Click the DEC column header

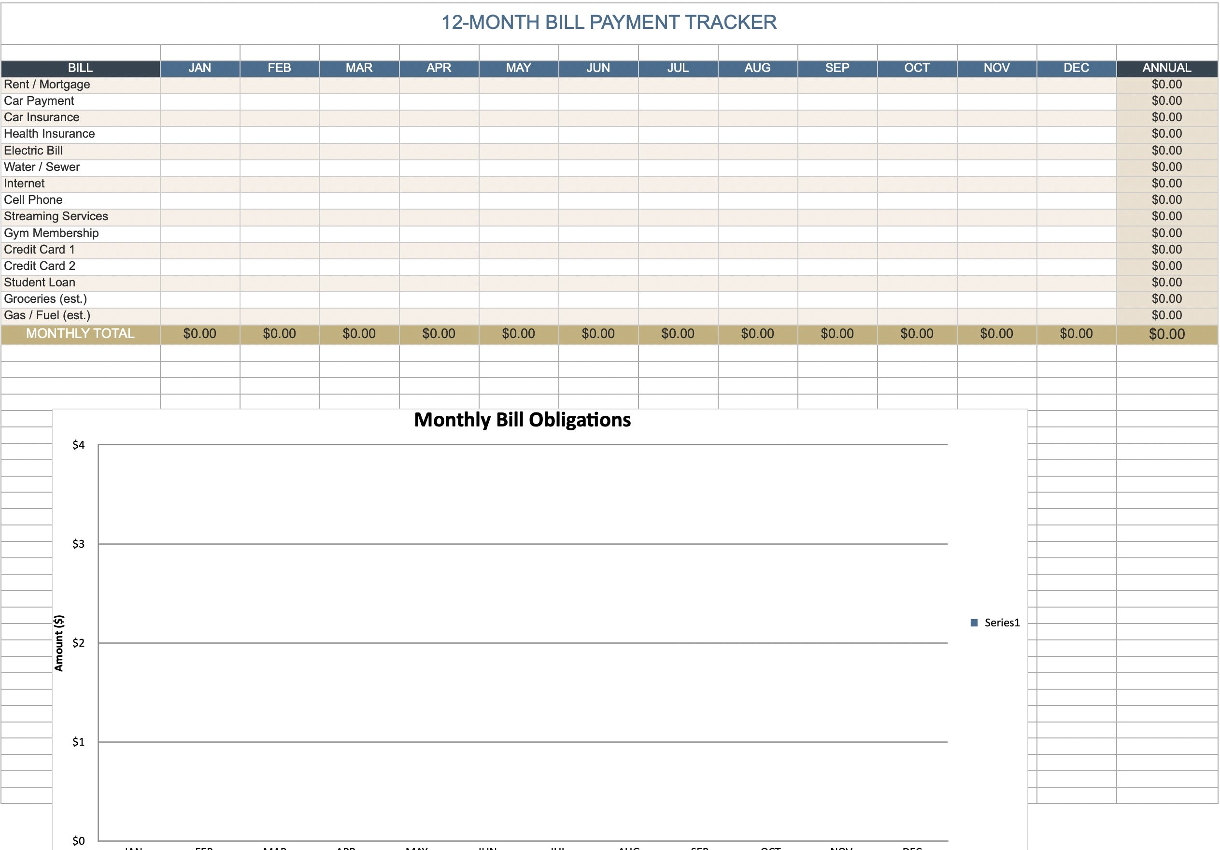click(1077, 68)
